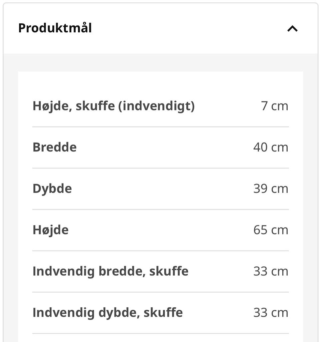Screen dimensions: 320x342
Task: Select Indvendig bredde, skuffe label
Action: pyautogui.click(x=110, y=271)
